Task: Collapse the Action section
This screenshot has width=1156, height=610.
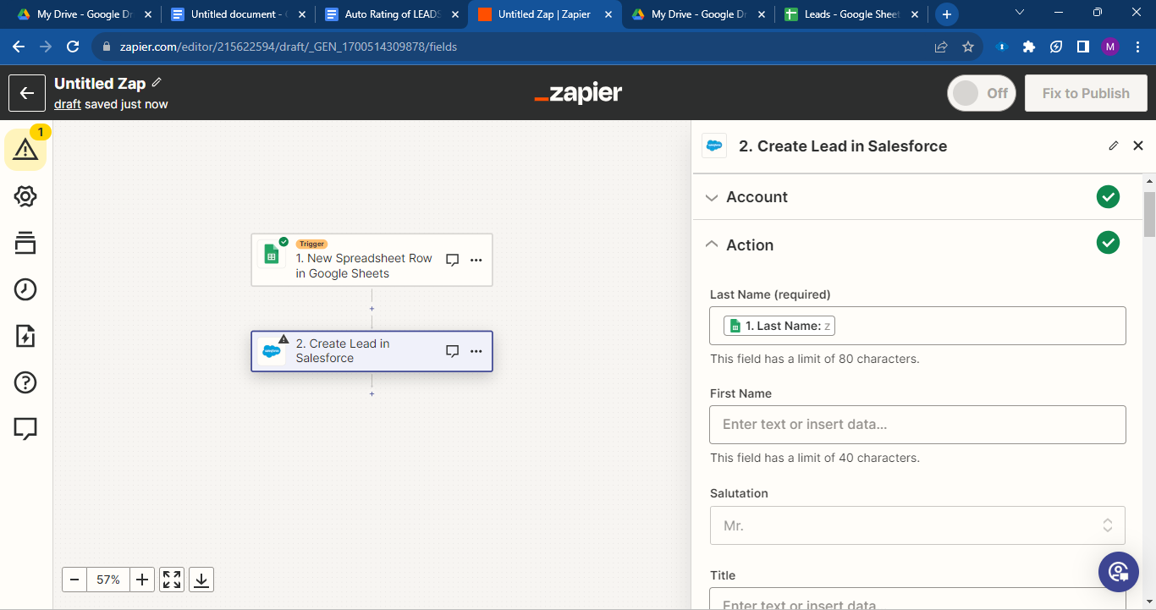Action: (918, 245)
